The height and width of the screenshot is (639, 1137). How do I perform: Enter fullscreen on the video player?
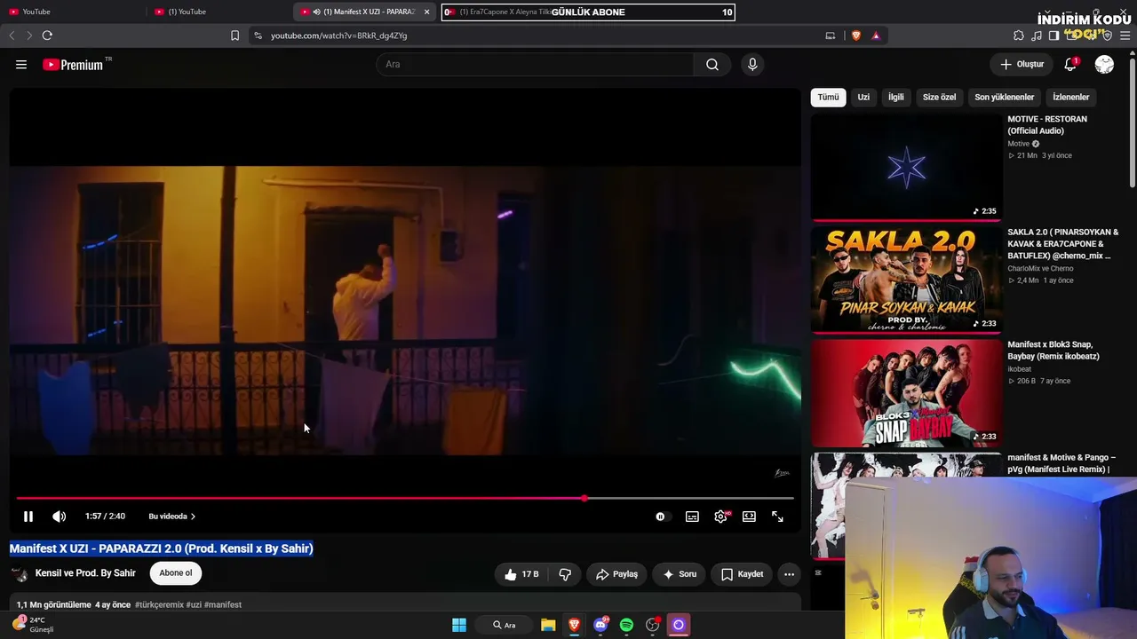coord(777,517)
